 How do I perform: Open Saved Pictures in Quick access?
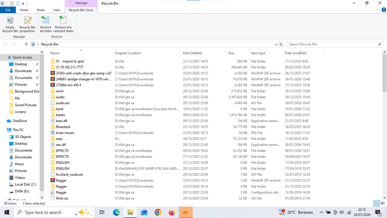pos(26,105)
